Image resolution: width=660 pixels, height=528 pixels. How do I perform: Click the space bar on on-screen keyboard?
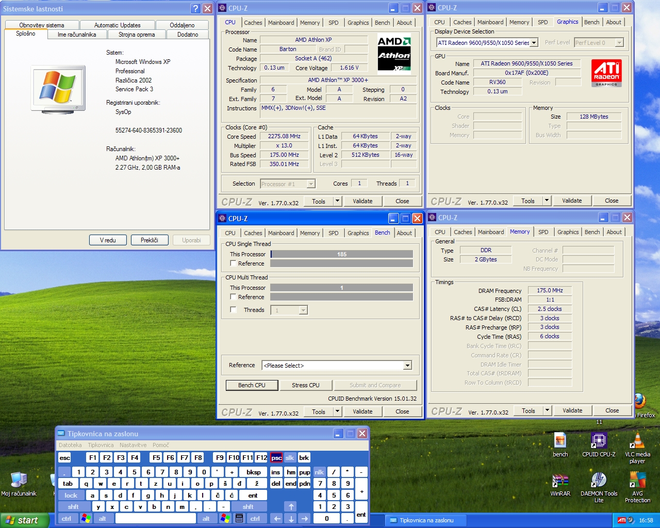(157, 519)
